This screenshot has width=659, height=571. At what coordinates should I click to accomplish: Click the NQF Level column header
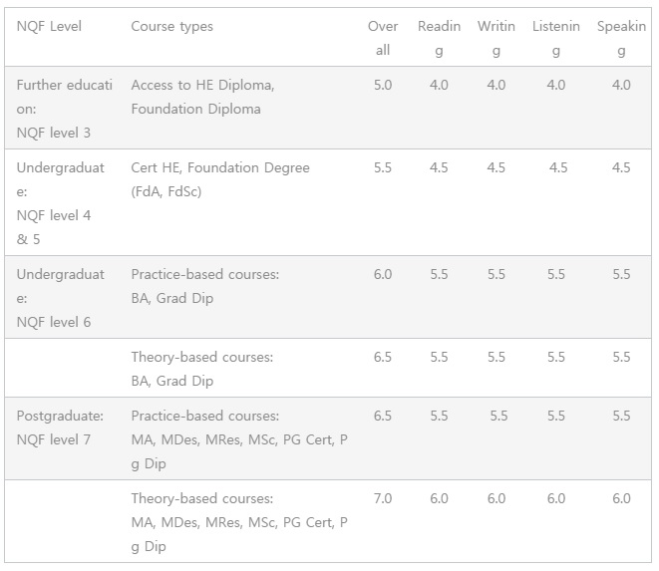pos(49,27)
